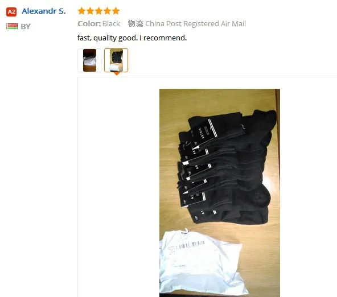Screen dimensions: 337x297
Task: Open first review photo thumbnail
Action: pos(89,60)
